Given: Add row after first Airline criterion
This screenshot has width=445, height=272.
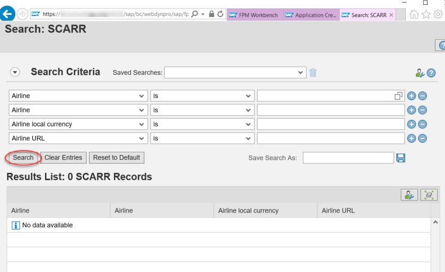Looking at the screenshot, I should pyautogui.click(x=411, y=96).
